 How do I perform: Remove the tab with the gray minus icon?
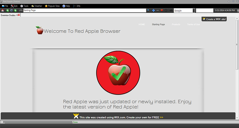tap(158, 10)
